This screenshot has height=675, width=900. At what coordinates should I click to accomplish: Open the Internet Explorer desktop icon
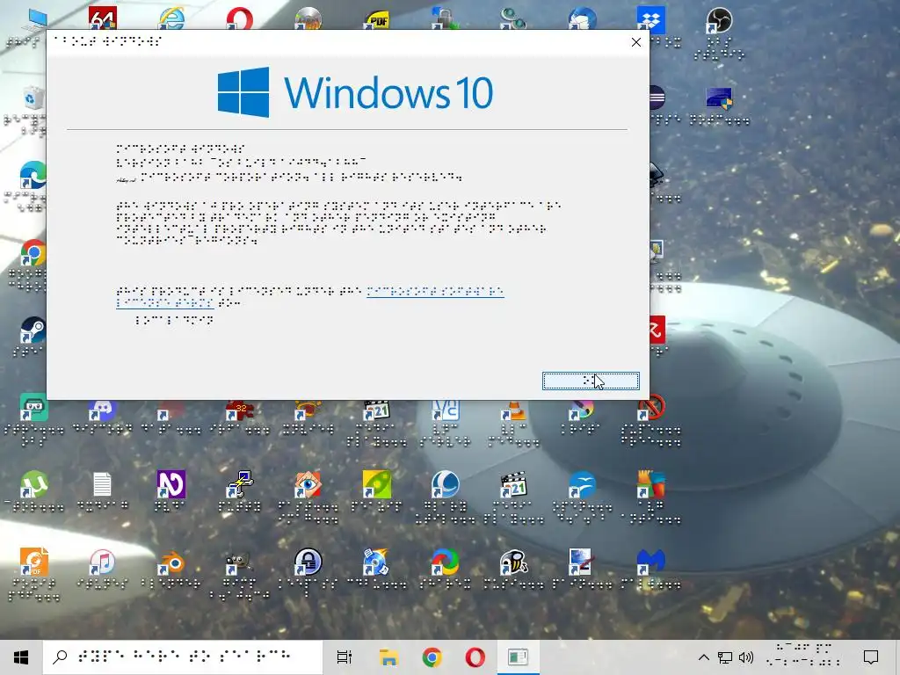[x=171, y=18]
